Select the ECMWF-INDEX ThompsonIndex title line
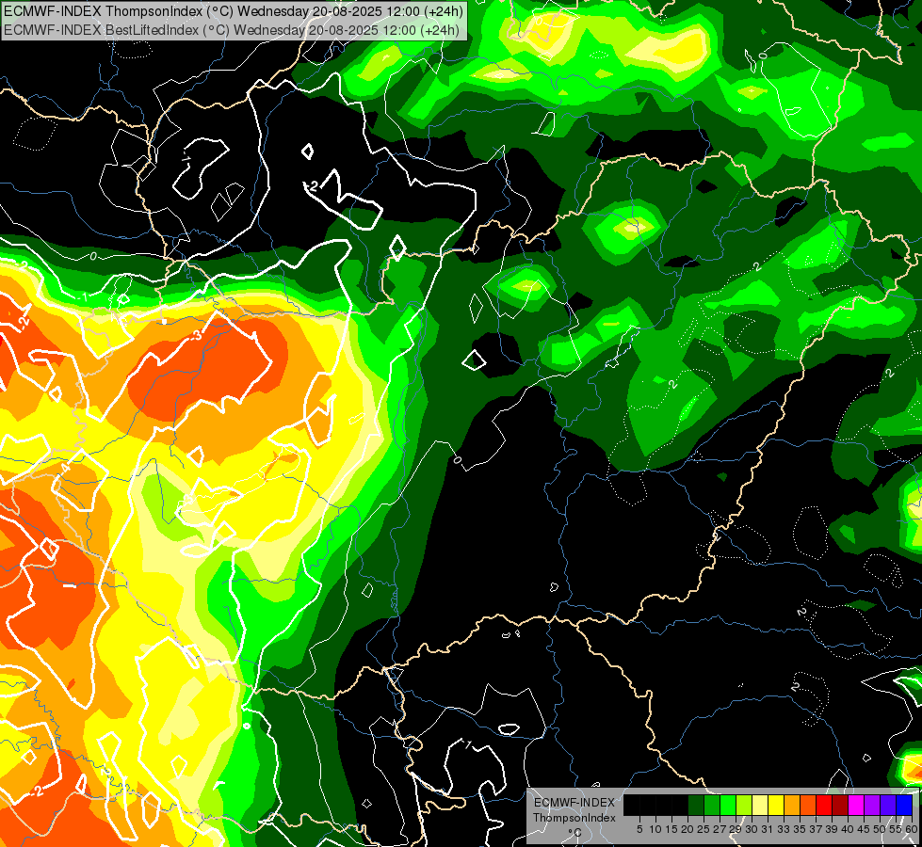Screen dimensions: 922x847 click(234, 10)
